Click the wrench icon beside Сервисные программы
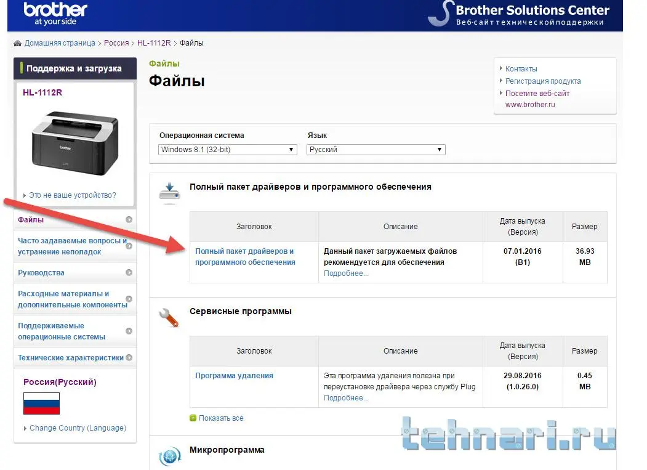Viewport: 647px width, 470px height. click(169, 318)
